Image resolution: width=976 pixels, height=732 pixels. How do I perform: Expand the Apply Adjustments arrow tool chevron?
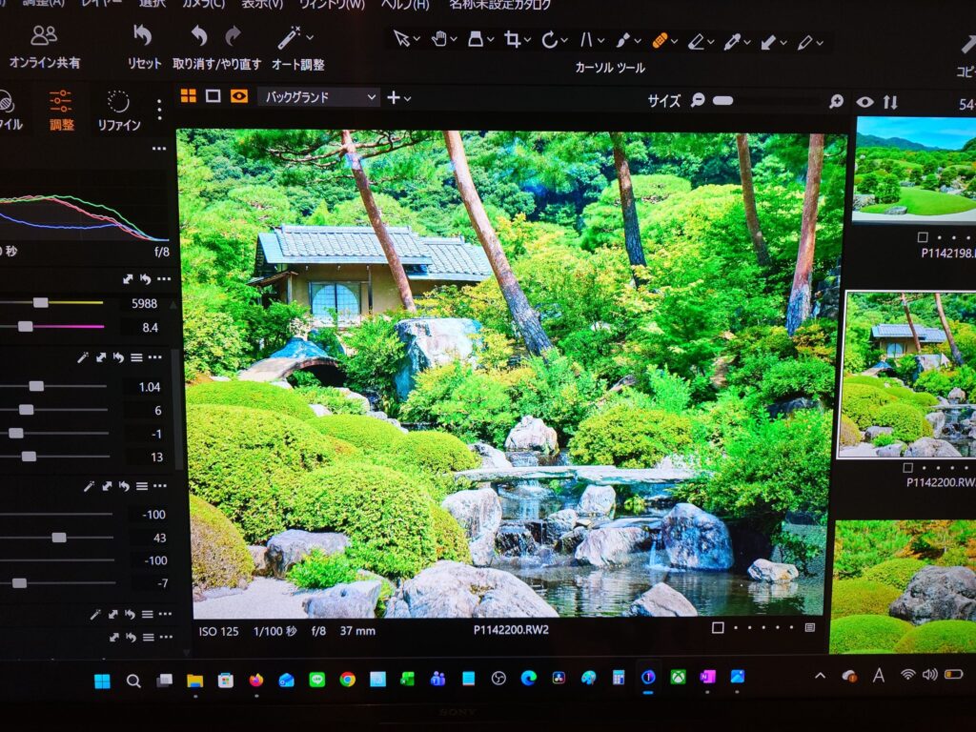click(784, 43)
